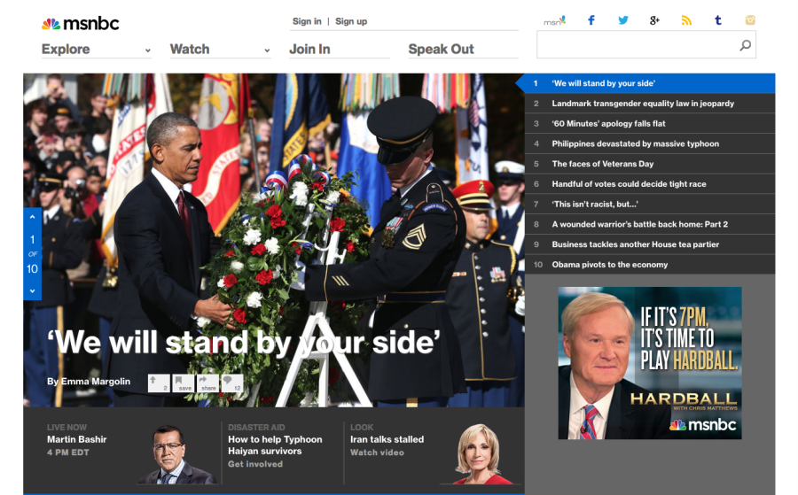This screenshot has width=798, height=495.
Task: Go to next slide with down chevron
Action: click(x=33, y=290)
